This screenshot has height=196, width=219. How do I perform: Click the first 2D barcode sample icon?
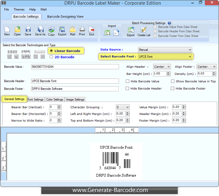(10, 57)
